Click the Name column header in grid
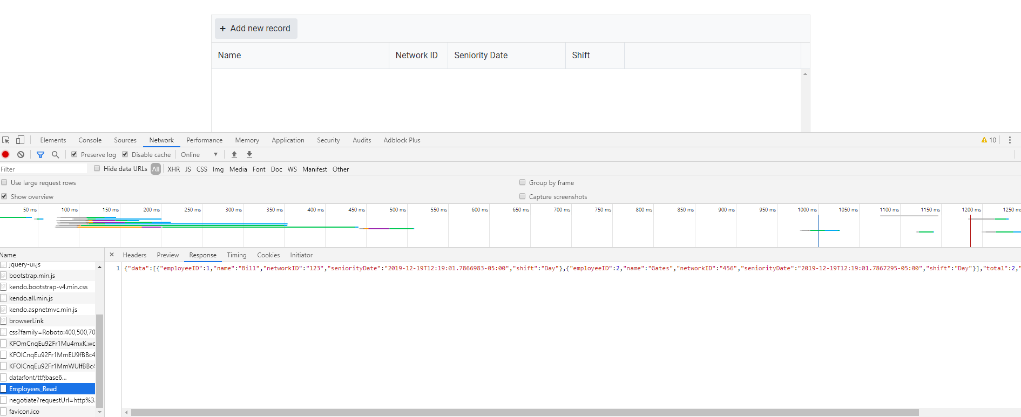This screenshot has height=417, width=1021. [300, 56]
